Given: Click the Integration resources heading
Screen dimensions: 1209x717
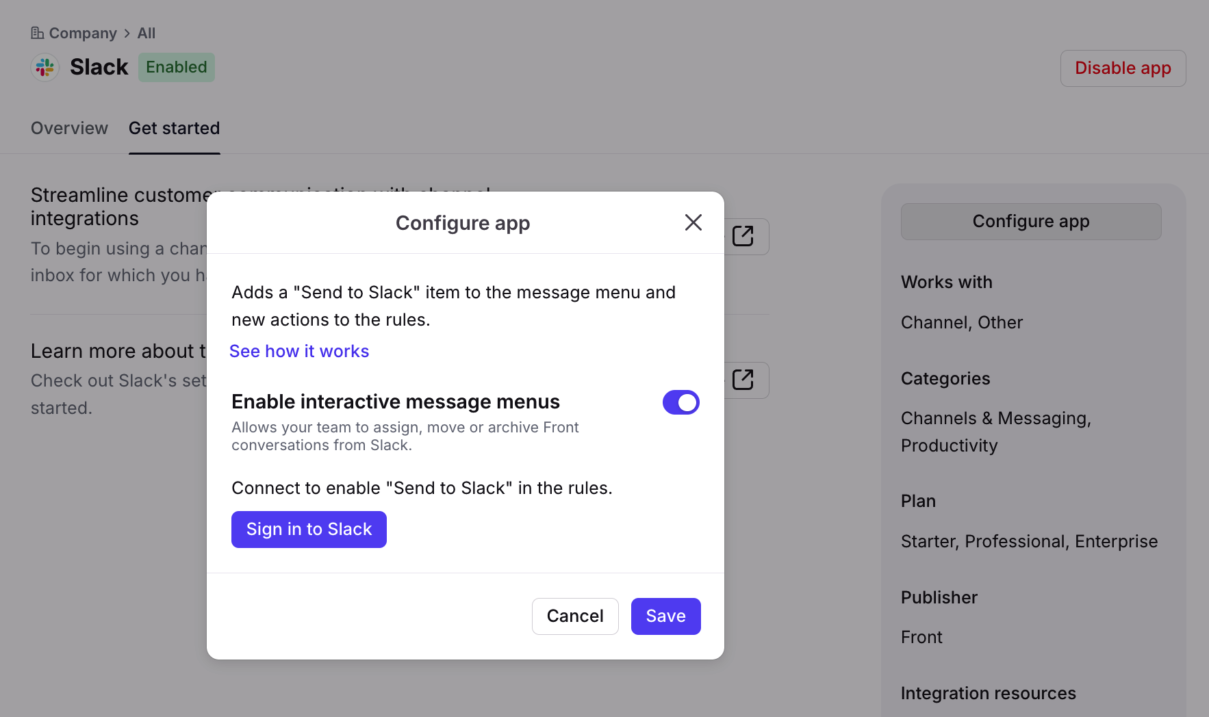Looking at the screenshot, I should click(988, 693).
